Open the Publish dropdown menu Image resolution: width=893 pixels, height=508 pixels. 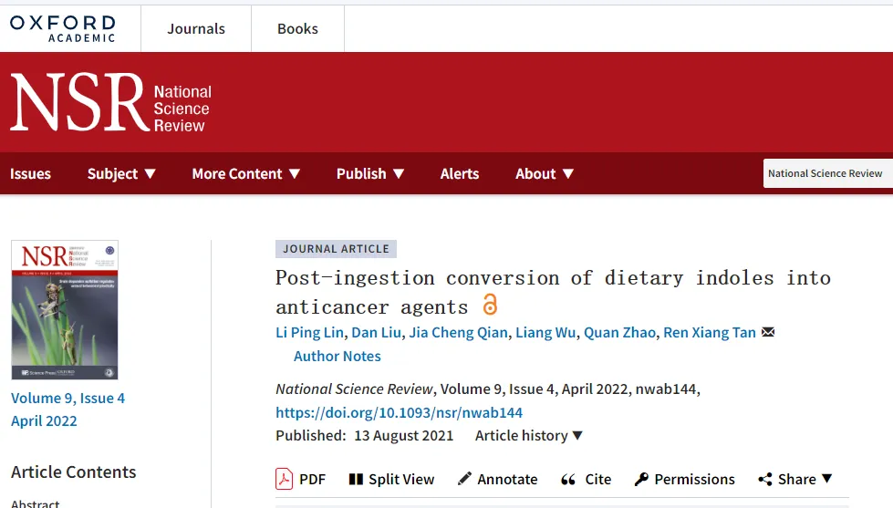click(370, 173)
